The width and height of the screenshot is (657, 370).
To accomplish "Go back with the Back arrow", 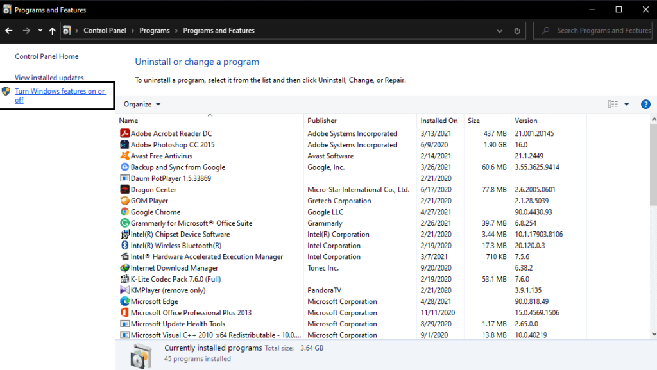I will click(9, 31).
